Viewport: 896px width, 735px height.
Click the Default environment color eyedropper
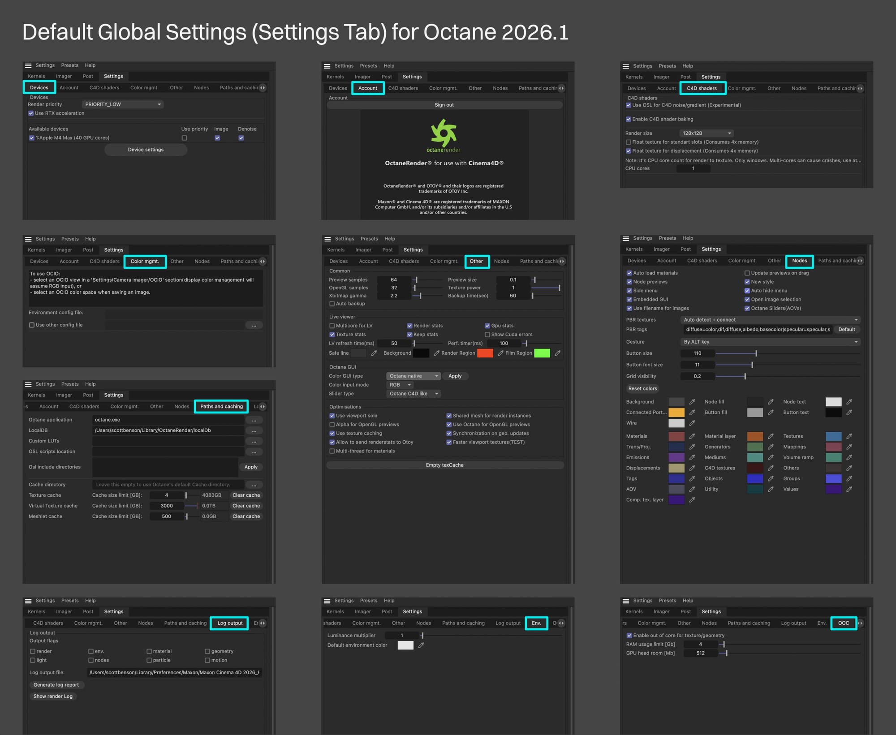click(421, 645)
